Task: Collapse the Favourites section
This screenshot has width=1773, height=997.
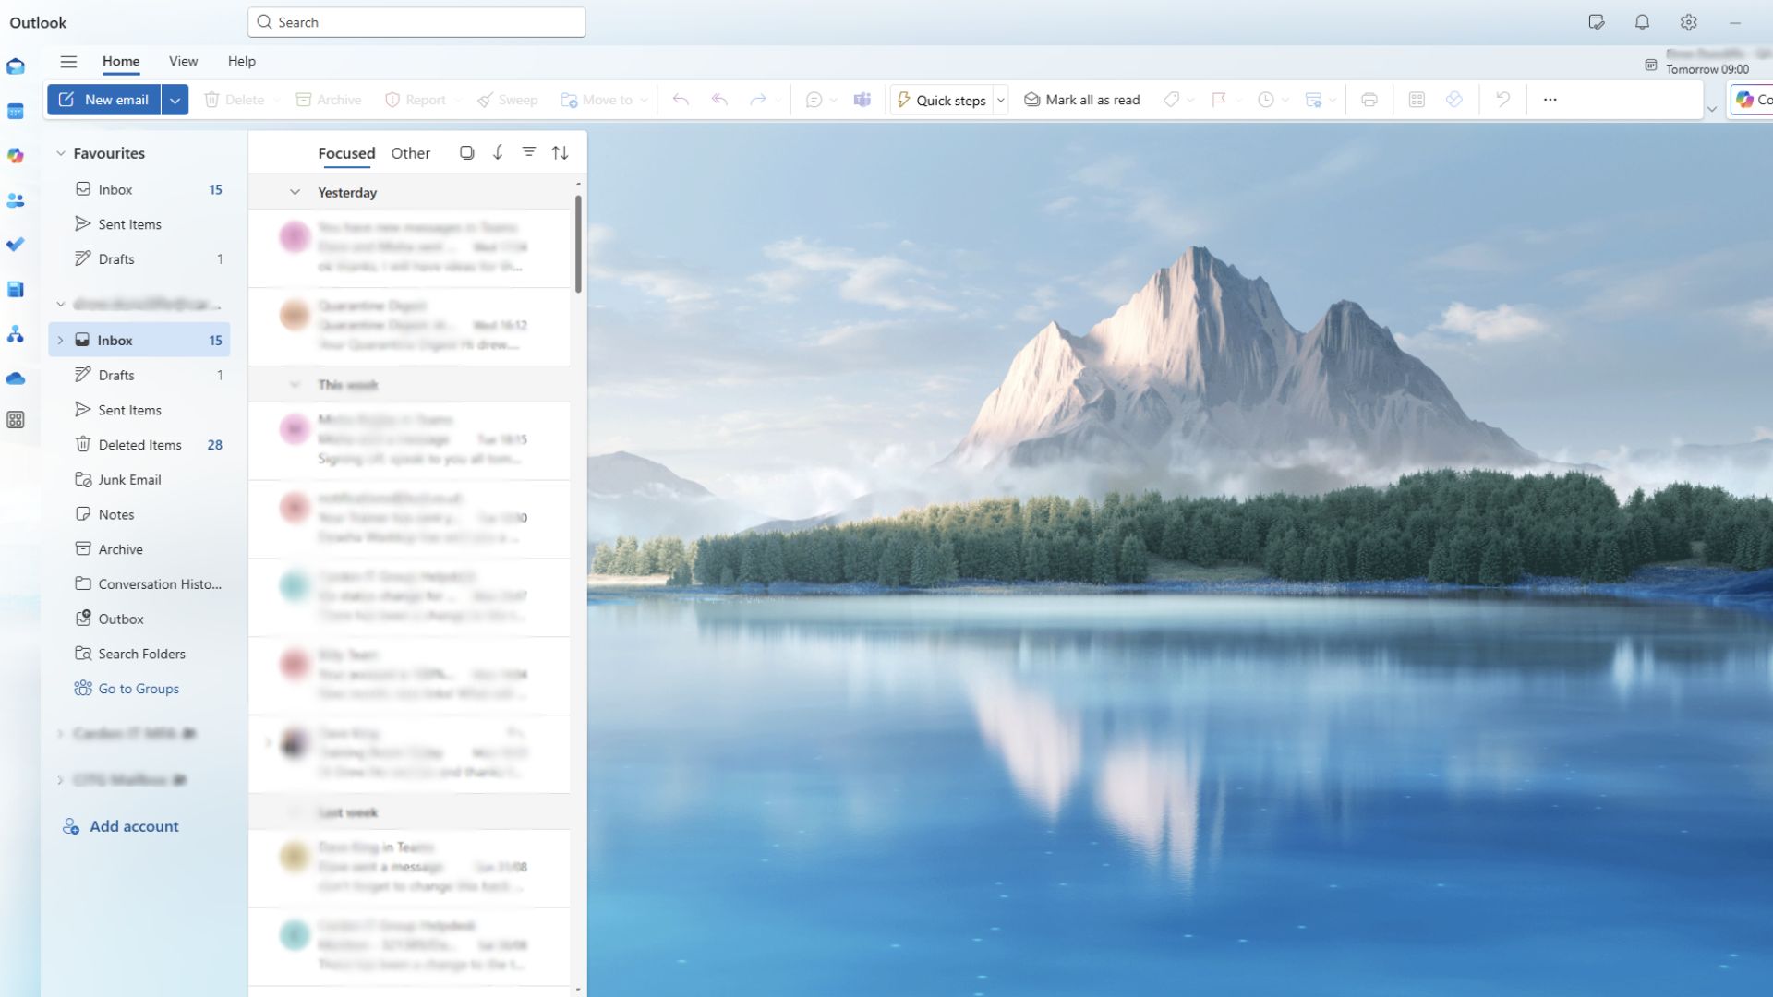Action: (61, 153)
